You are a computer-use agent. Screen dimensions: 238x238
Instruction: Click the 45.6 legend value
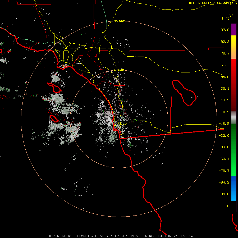pyautogui.click(x=225, y=77)
